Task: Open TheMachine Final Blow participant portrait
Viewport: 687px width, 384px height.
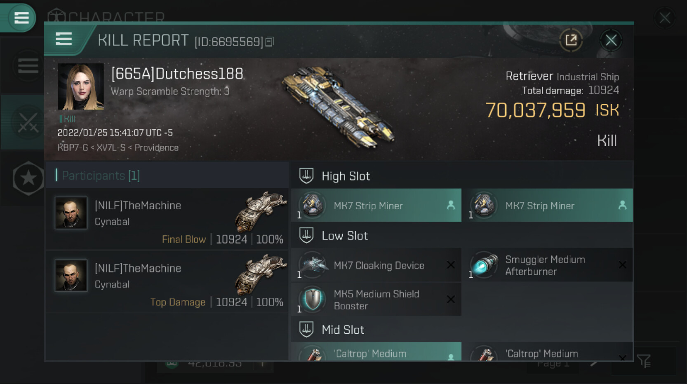Action: pyautogui.click(x=71, y=213)
